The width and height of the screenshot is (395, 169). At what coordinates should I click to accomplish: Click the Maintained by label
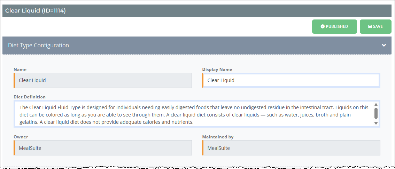[218, 137]
